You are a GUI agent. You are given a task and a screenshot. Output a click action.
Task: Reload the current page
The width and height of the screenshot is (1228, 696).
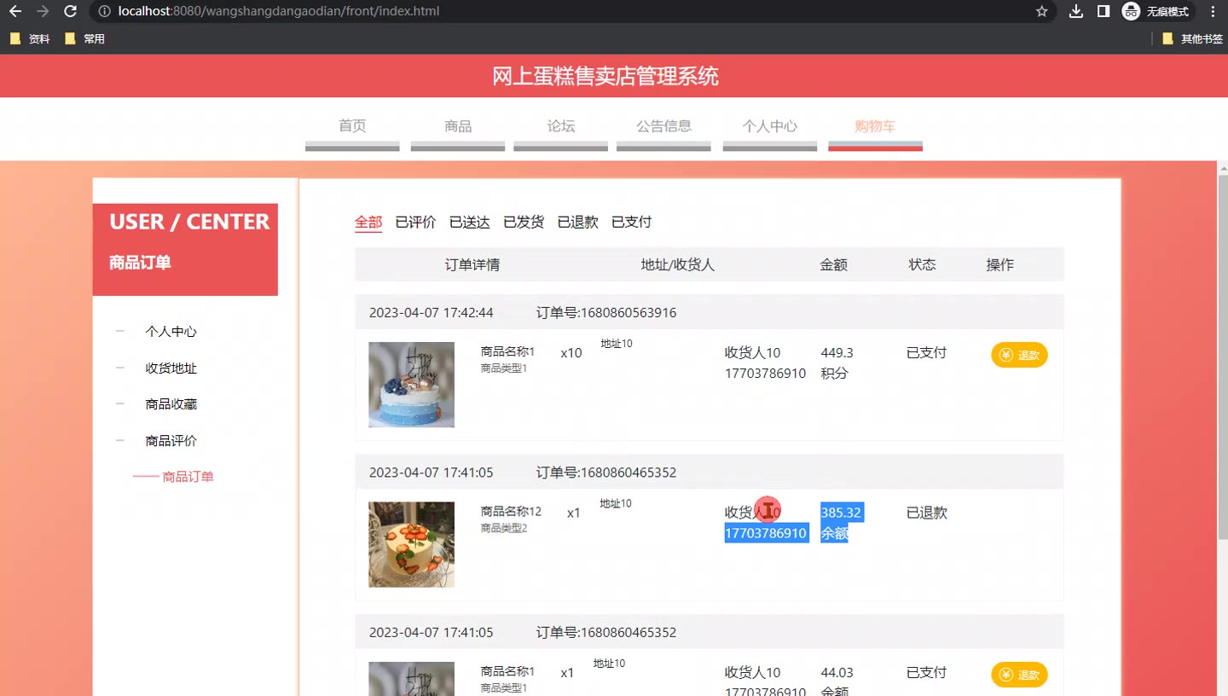point(71,12)
